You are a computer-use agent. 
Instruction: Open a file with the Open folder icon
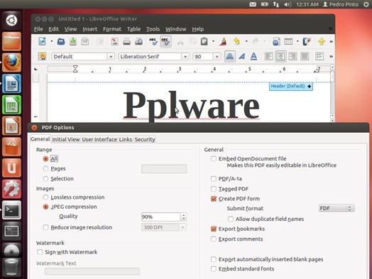click(x=61, y=41)
